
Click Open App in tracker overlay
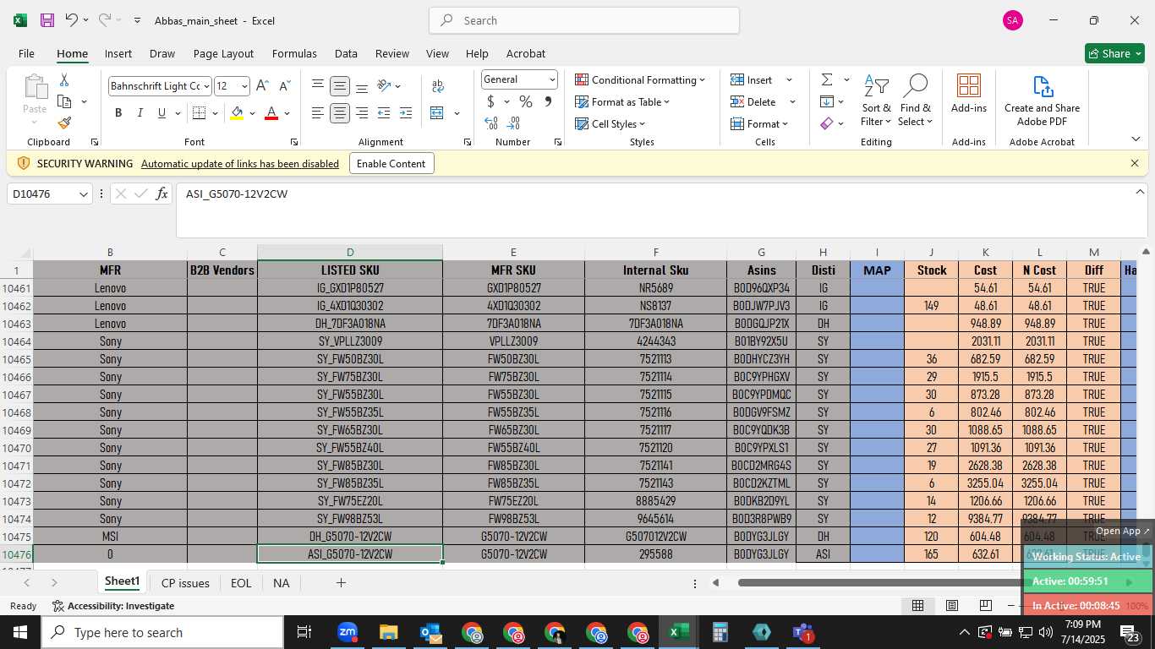click(1122, 531)
